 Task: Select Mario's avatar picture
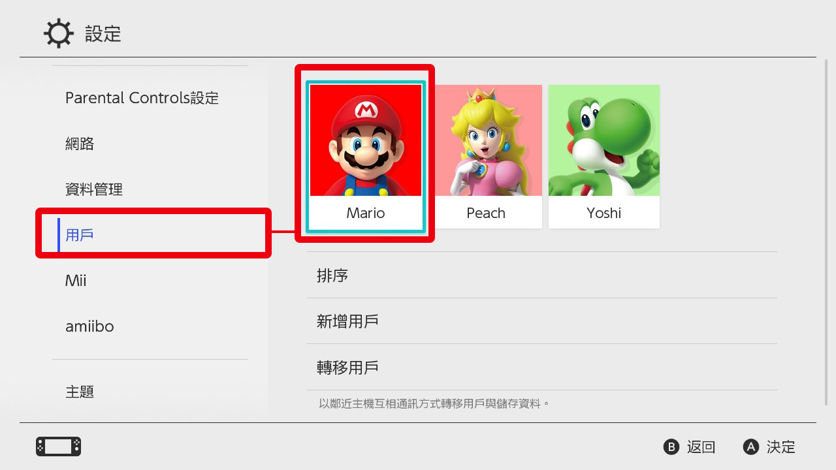tap(366, 140)
